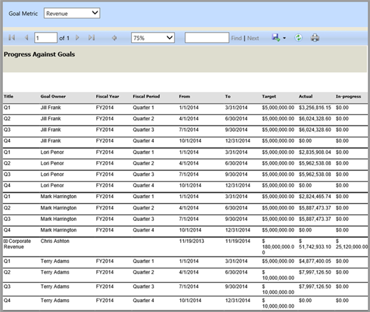Click Terry Adams' actual $4,877,400.05

(x=315, y=261)
